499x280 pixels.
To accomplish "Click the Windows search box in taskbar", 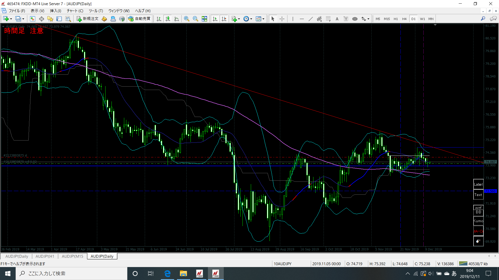I will point(71,274).
